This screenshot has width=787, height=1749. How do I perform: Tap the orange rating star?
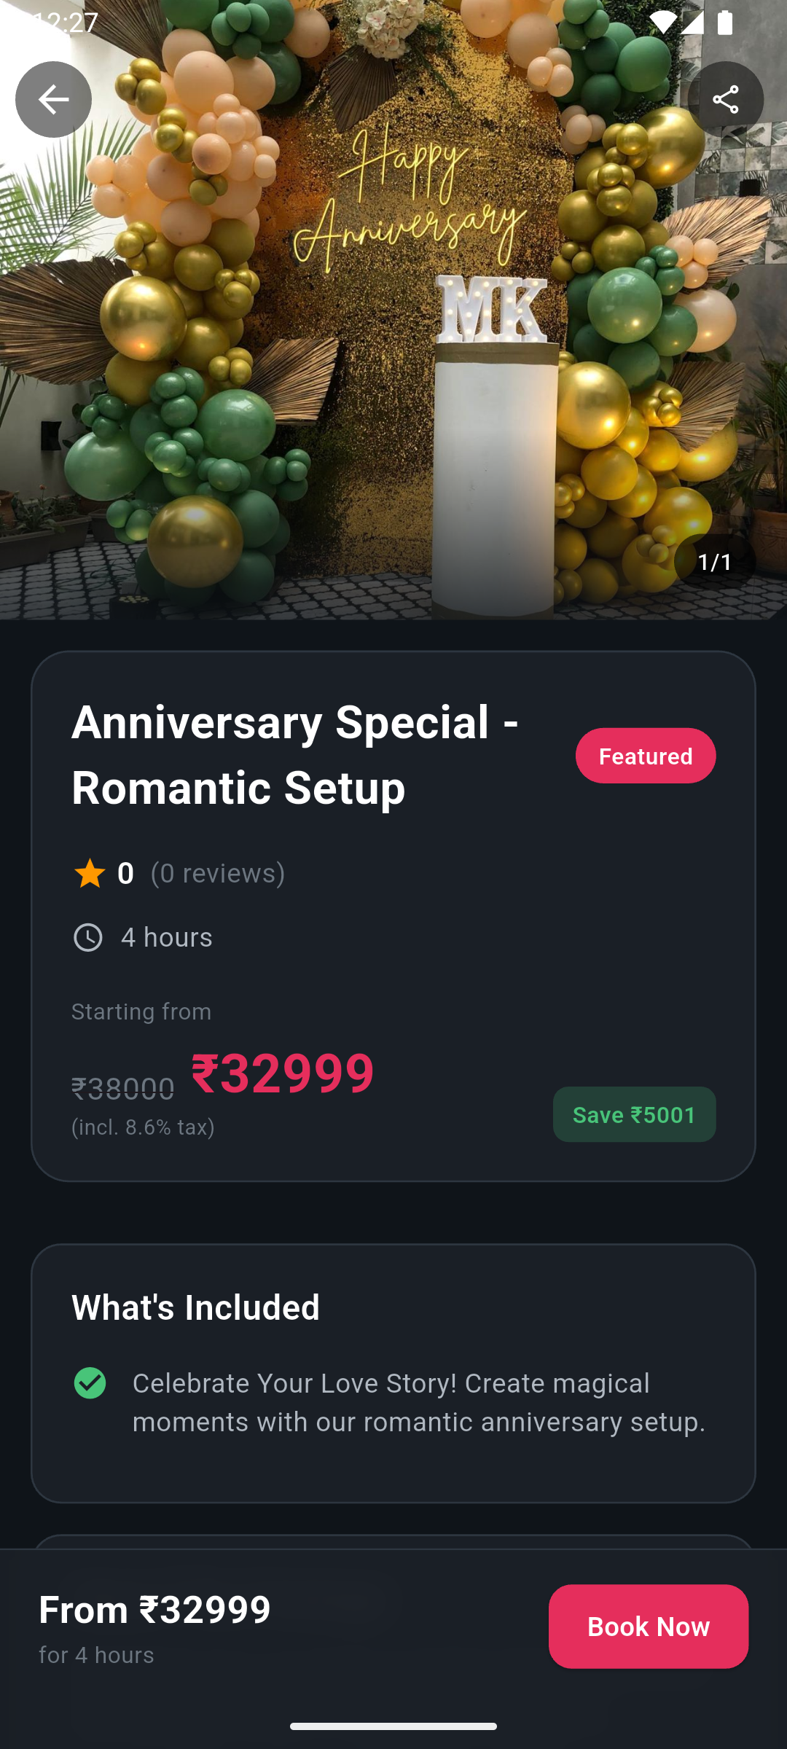tap(90, 873)
